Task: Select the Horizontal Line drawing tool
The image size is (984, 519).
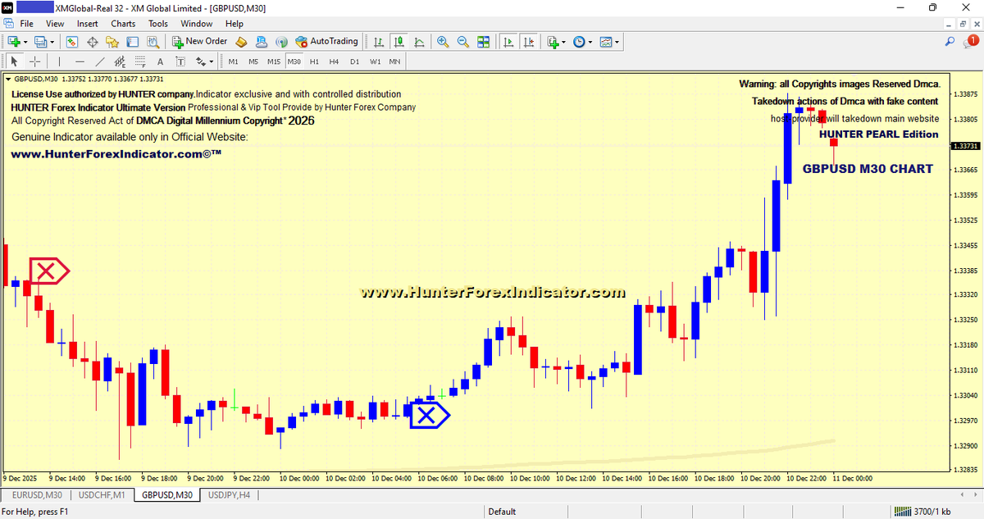Action: point(80,61)
